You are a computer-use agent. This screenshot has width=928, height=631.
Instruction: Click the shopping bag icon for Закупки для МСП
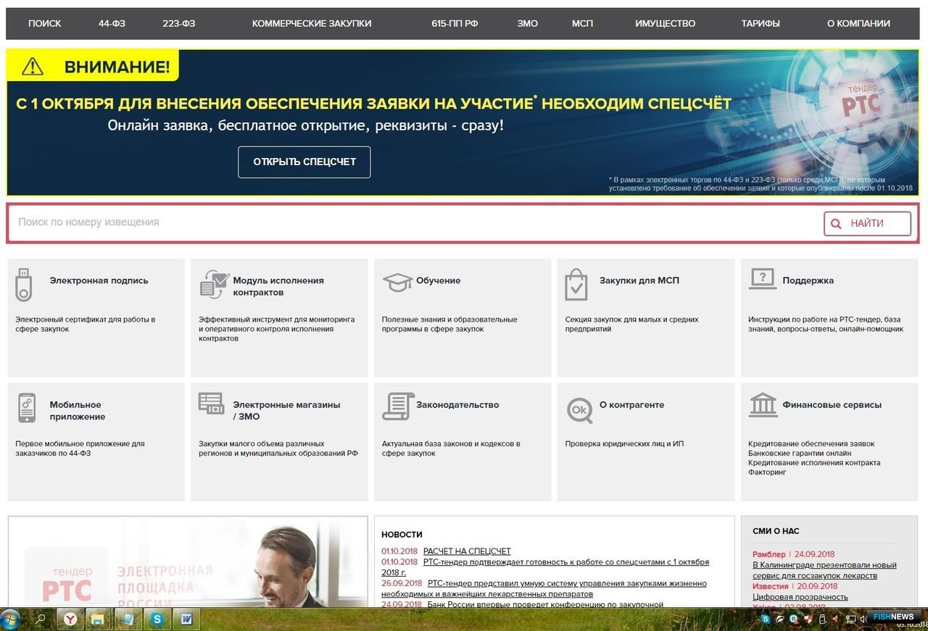[x=576, y=285]
